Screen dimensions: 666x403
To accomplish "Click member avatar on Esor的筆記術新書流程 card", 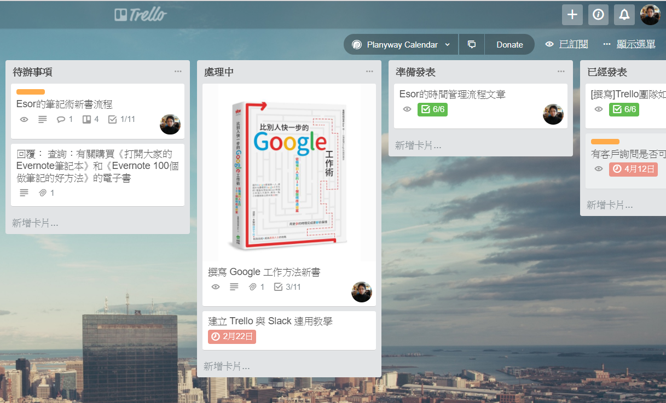I will pyautogui.click(x=170, y=124).
